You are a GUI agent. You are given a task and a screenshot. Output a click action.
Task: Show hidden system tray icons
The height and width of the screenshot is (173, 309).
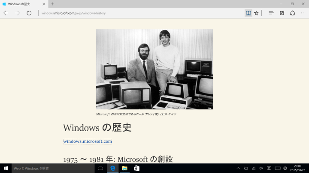click(x=238, y=168)
